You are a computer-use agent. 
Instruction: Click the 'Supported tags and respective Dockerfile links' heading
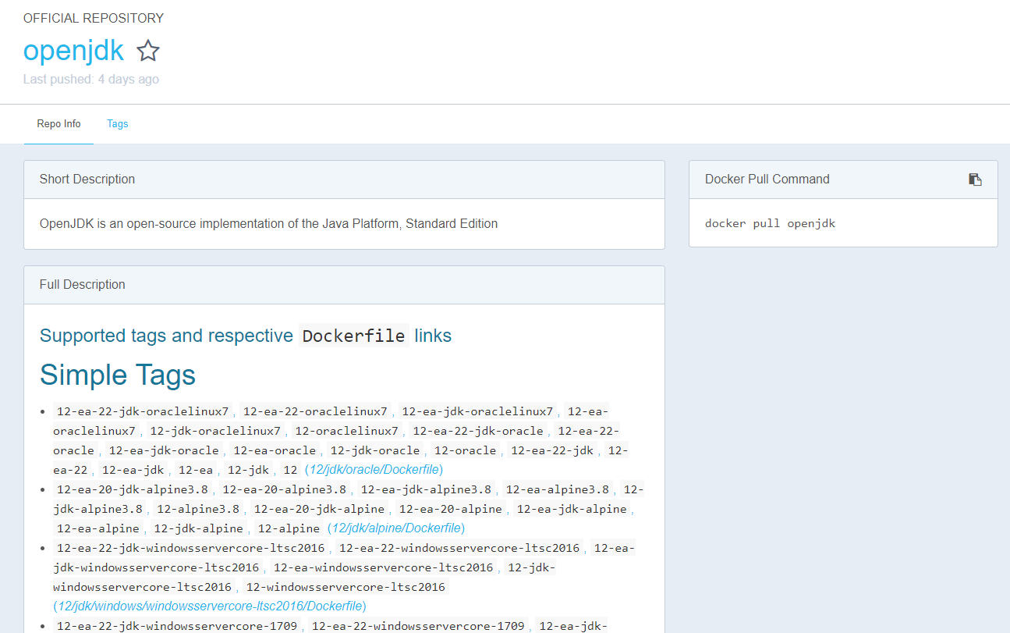245,336
